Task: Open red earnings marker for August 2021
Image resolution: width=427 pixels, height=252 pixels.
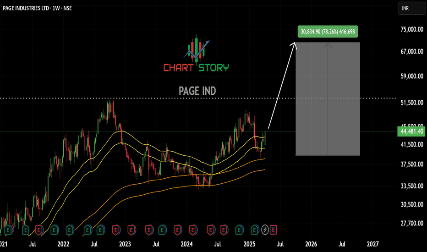Action: click(x=38, y=230)
